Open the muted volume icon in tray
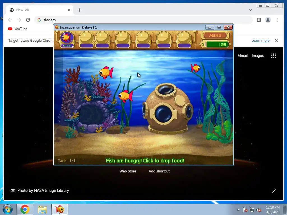The height and width of the screenshot is (215, 287). (259, 210)
